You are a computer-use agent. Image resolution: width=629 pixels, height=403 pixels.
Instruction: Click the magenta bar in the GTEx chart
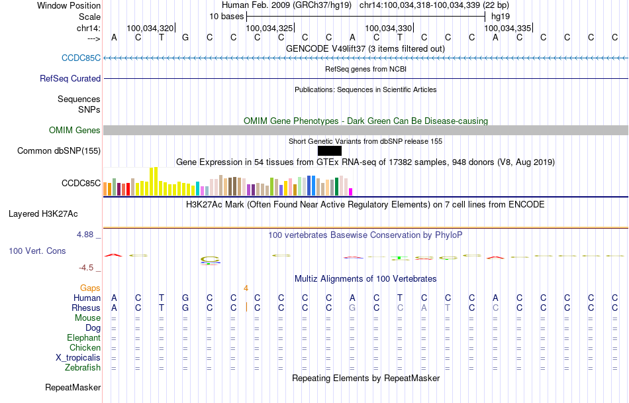point(351,192)
